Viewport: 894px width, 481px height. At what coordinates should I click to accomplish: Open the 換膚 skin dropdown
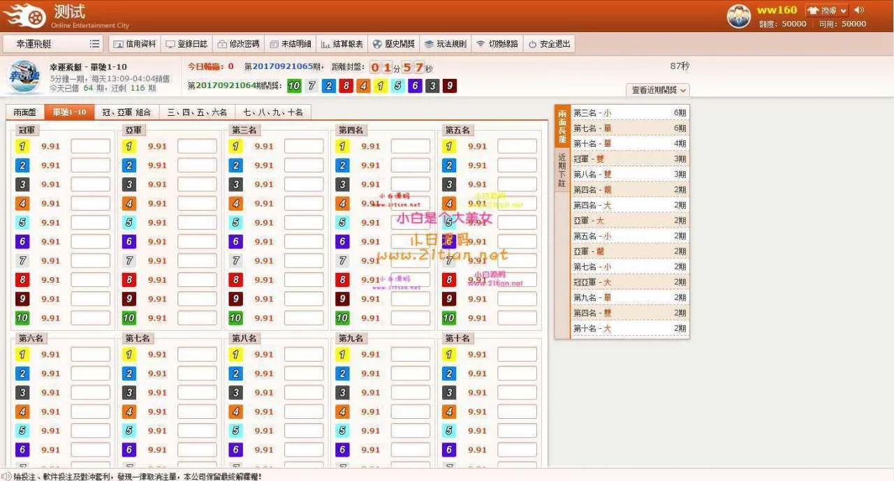pos(826,10)
